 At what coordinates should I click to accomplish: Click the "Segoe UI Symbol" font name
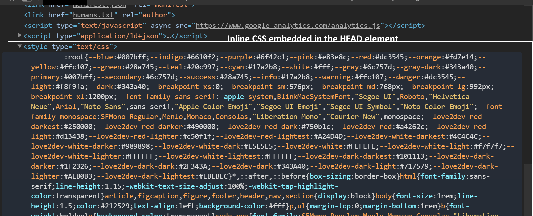(x=361, y=107)
